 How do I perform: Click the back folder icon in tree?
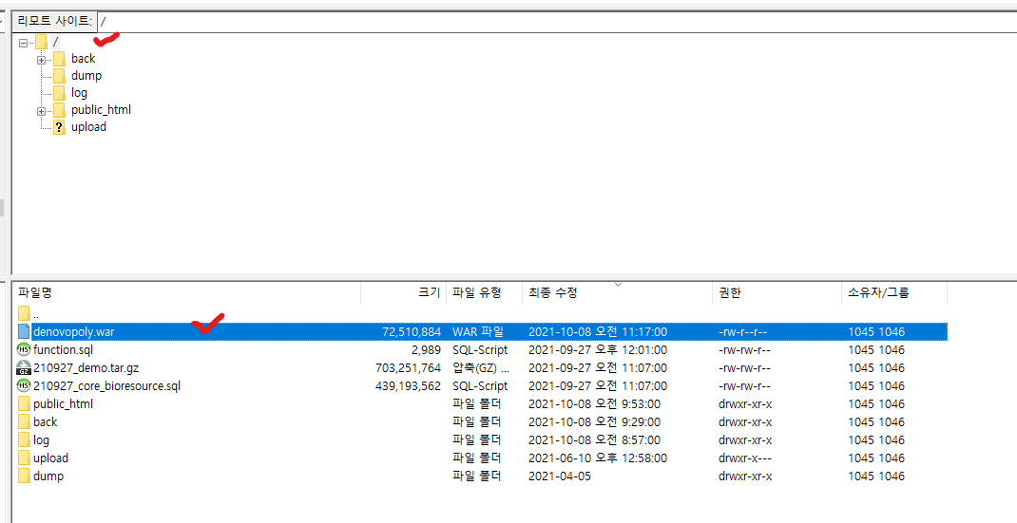(59, 58)
